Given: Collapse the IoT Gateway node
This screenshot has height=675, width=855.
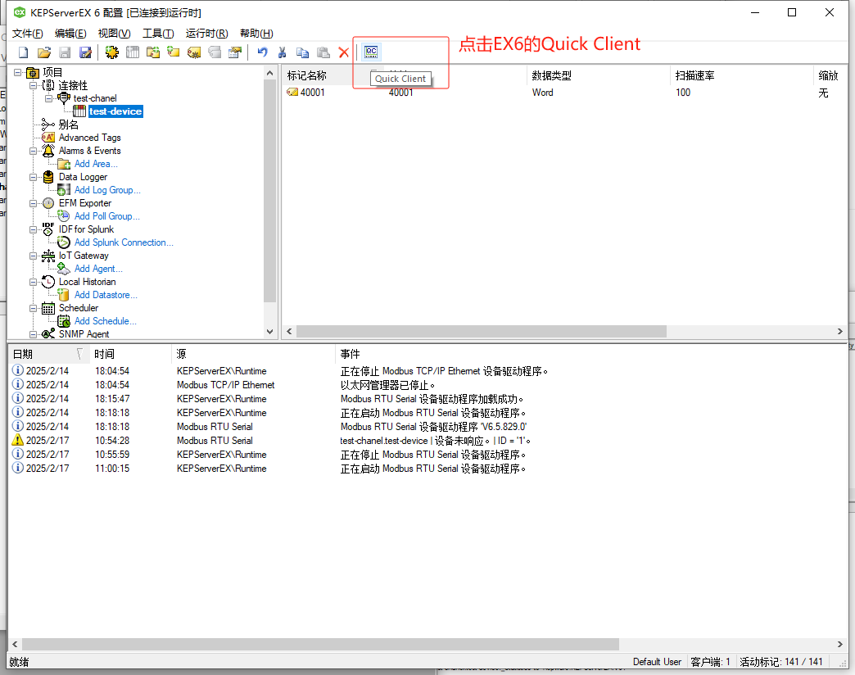Looking at the screenshot, I should pyautogui.click(x=34, y=255).
